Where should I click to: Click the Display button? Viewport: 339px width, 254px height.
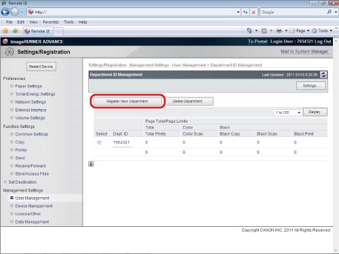click(315, 112)
